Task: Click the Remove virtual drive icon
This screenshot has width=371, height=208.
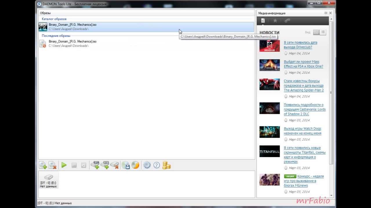Action: tap(114, 165)
